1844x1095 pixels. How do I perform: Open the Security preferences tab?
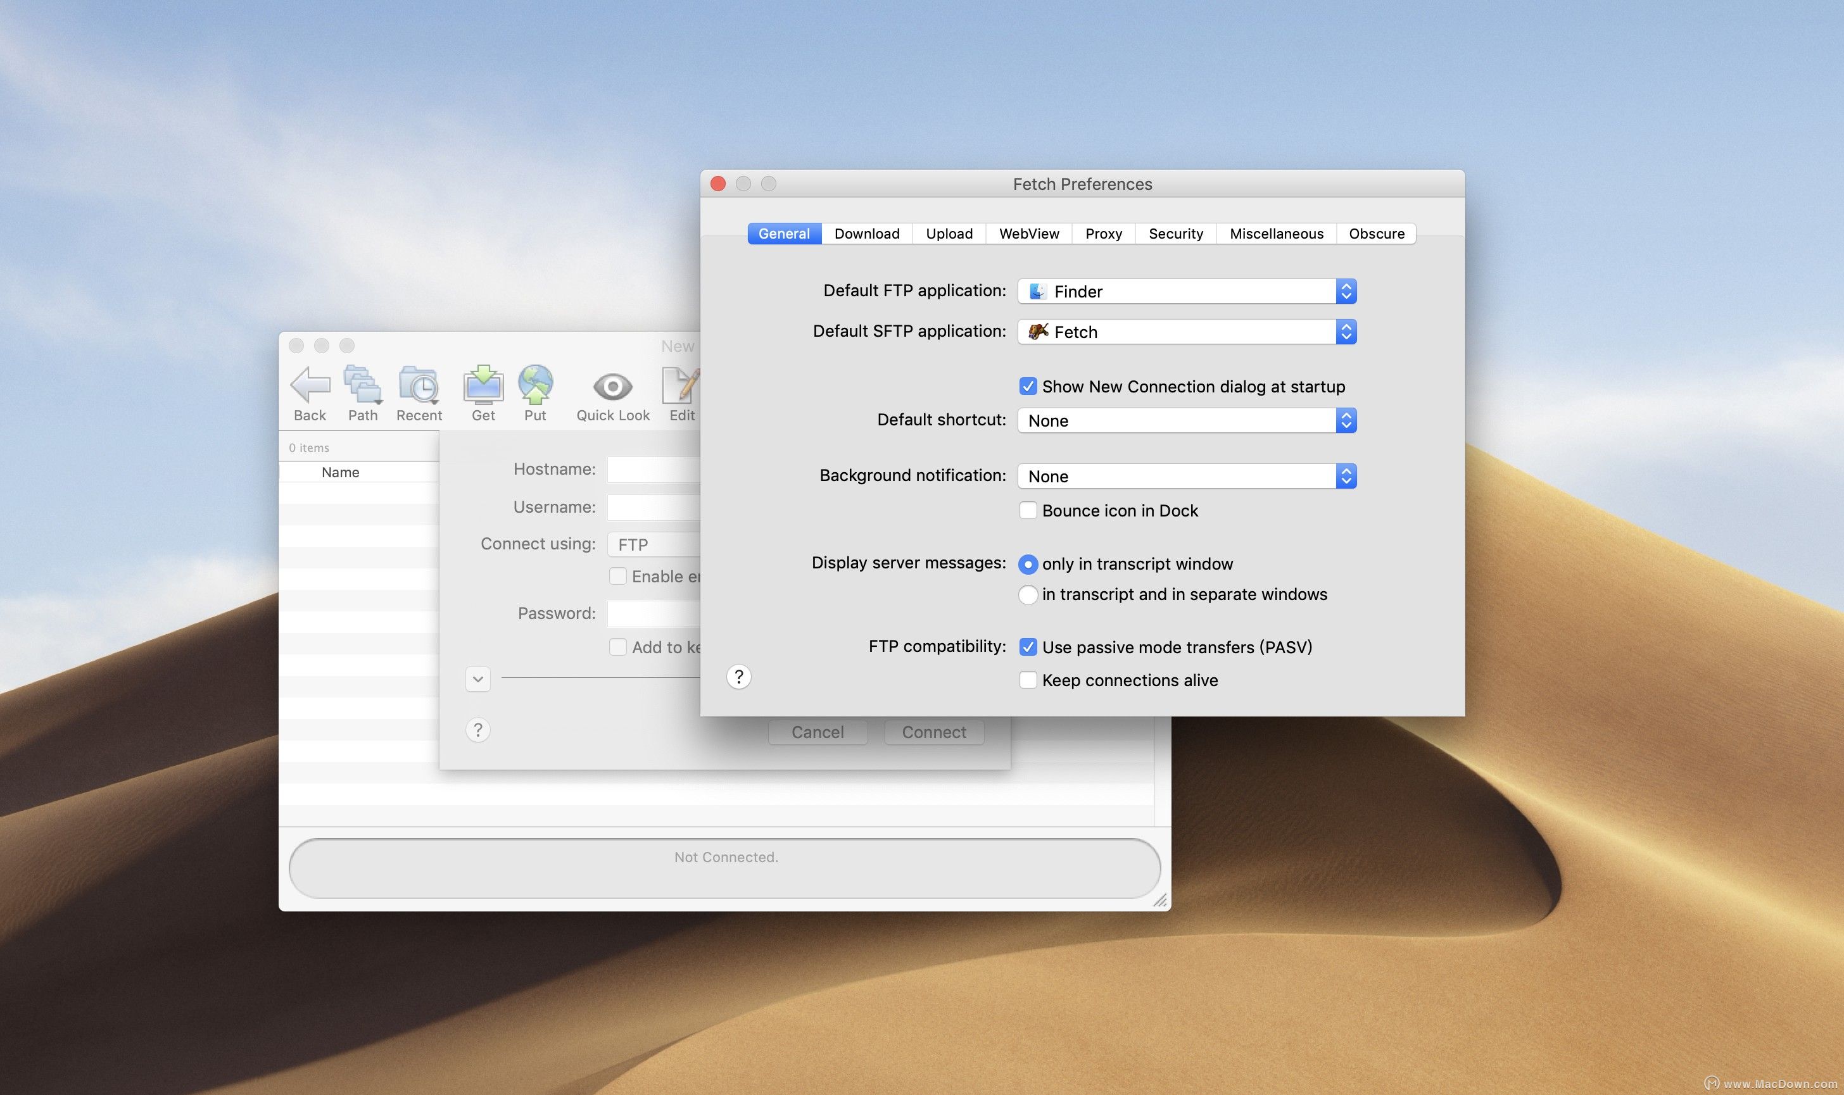pyautogui.click(x=1175, y=233)
